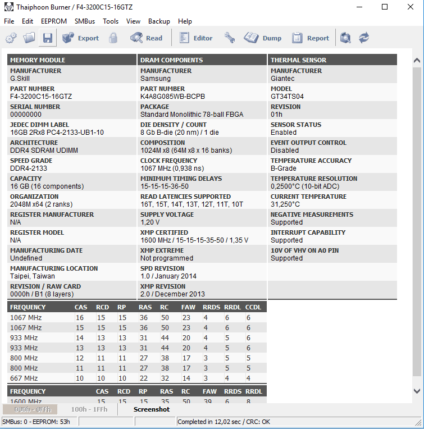The height and width of the screenshot is (429, 424).
Task: Open the Edit menu
Action: tap(28, 21)
